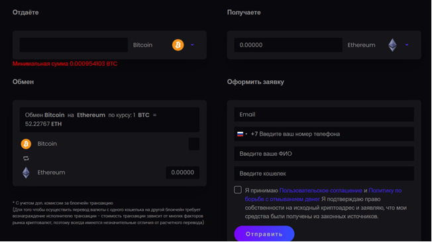Image resolution: width=432 pixels, height=242 pixels.
Task: Expand the phone country code arrow
Action: click(x=246, y=134)
